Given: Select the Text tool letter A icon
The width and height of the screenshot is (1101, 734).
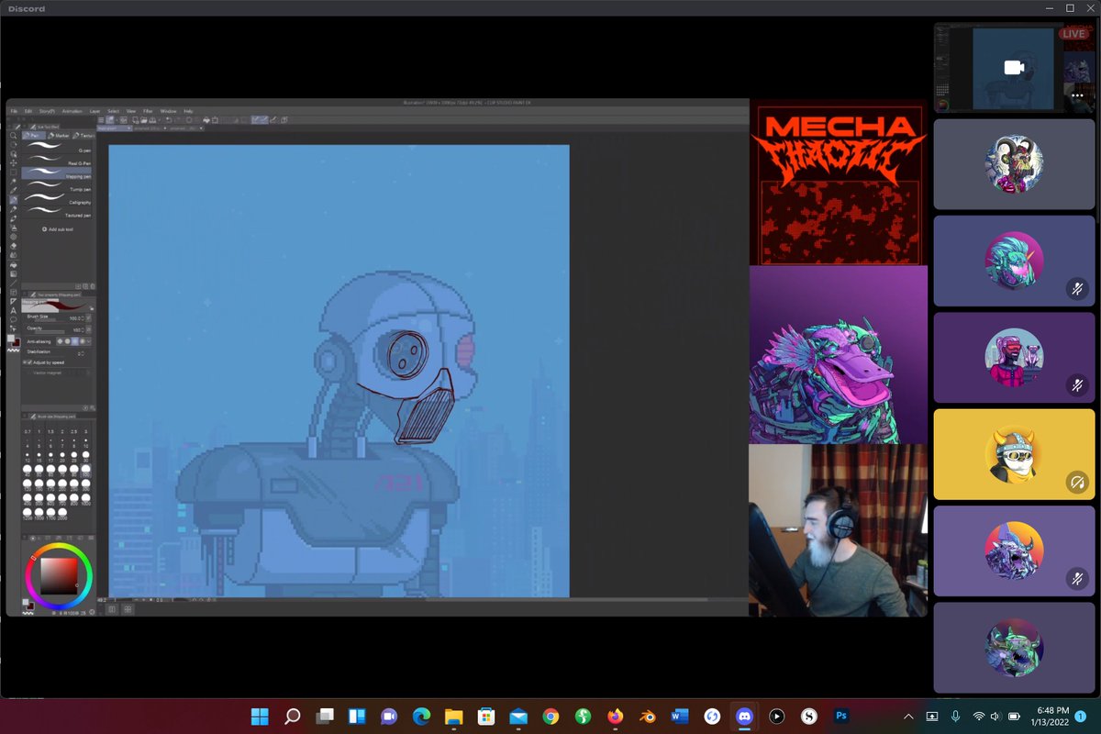Looking at the screenshot, I should point(13,311).
